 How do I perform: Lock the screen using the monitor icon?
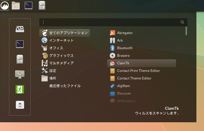pyautogui.click(x=20, y=74)
